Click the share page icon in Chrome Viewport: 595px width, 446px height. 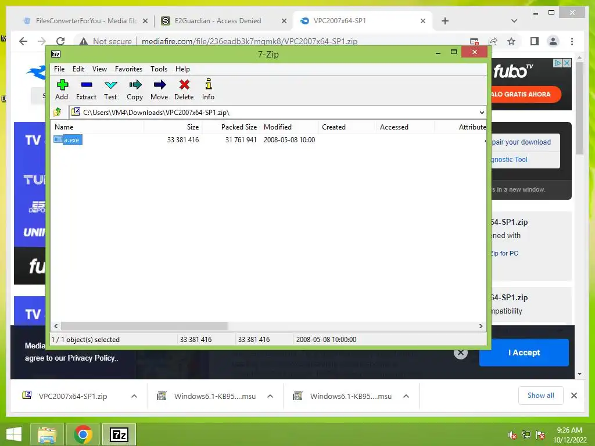493,41
